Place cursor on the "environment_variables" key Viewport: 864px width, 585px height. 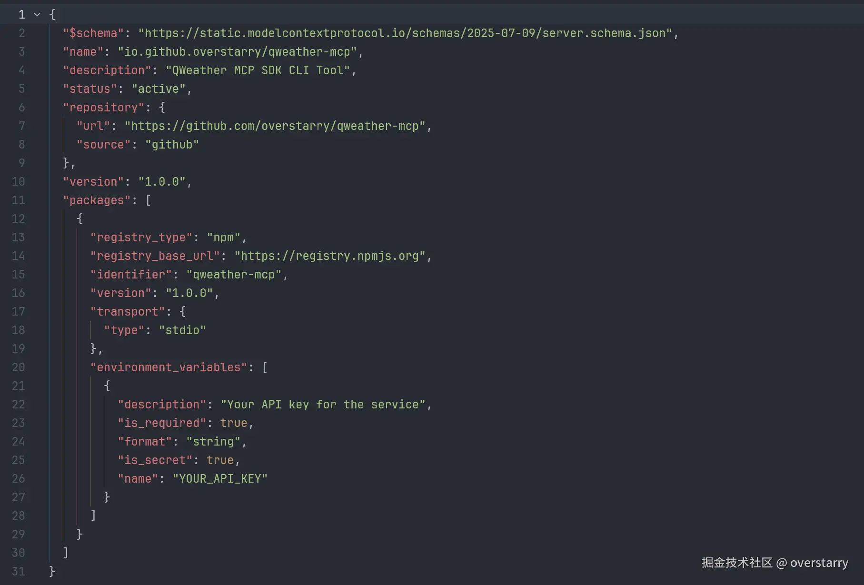click(x=169, y=367)
